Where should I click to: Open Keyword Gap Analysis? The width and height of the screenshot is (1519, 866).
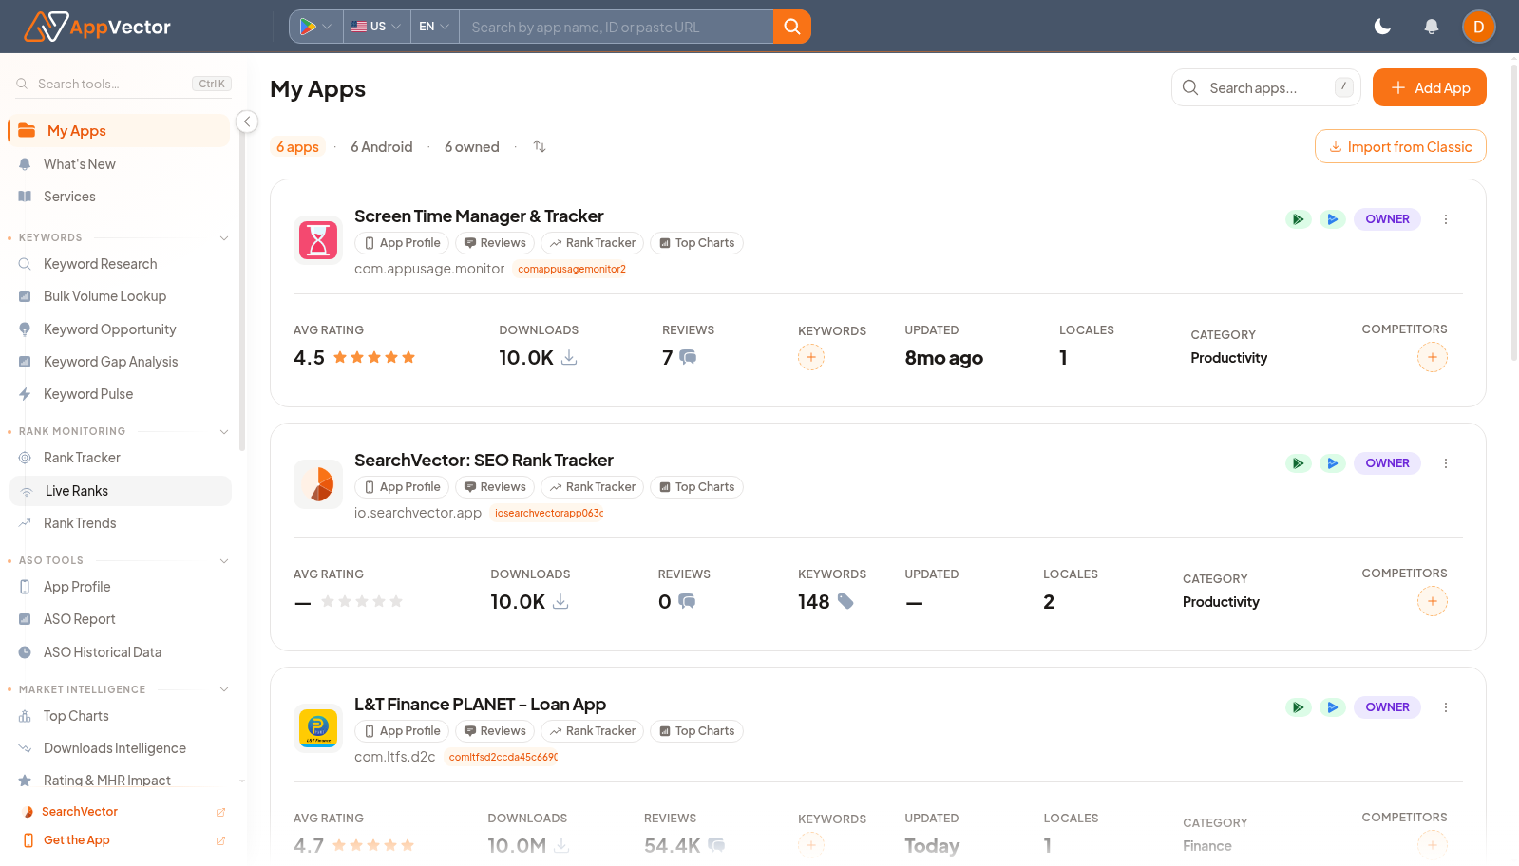[x=120, y=362]
